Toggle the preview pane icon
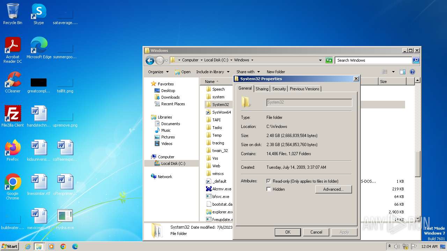The image size is (447, 251). tap(402, 72)
